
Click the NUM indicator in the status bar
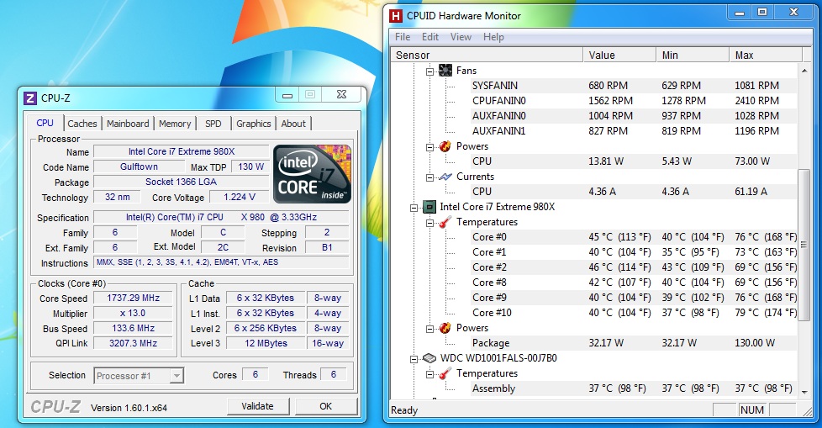pyautogui.click(x=751, y=410)
